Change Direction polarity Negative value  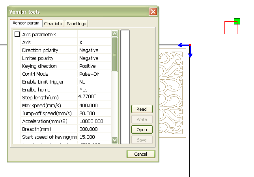click(94, 50)
